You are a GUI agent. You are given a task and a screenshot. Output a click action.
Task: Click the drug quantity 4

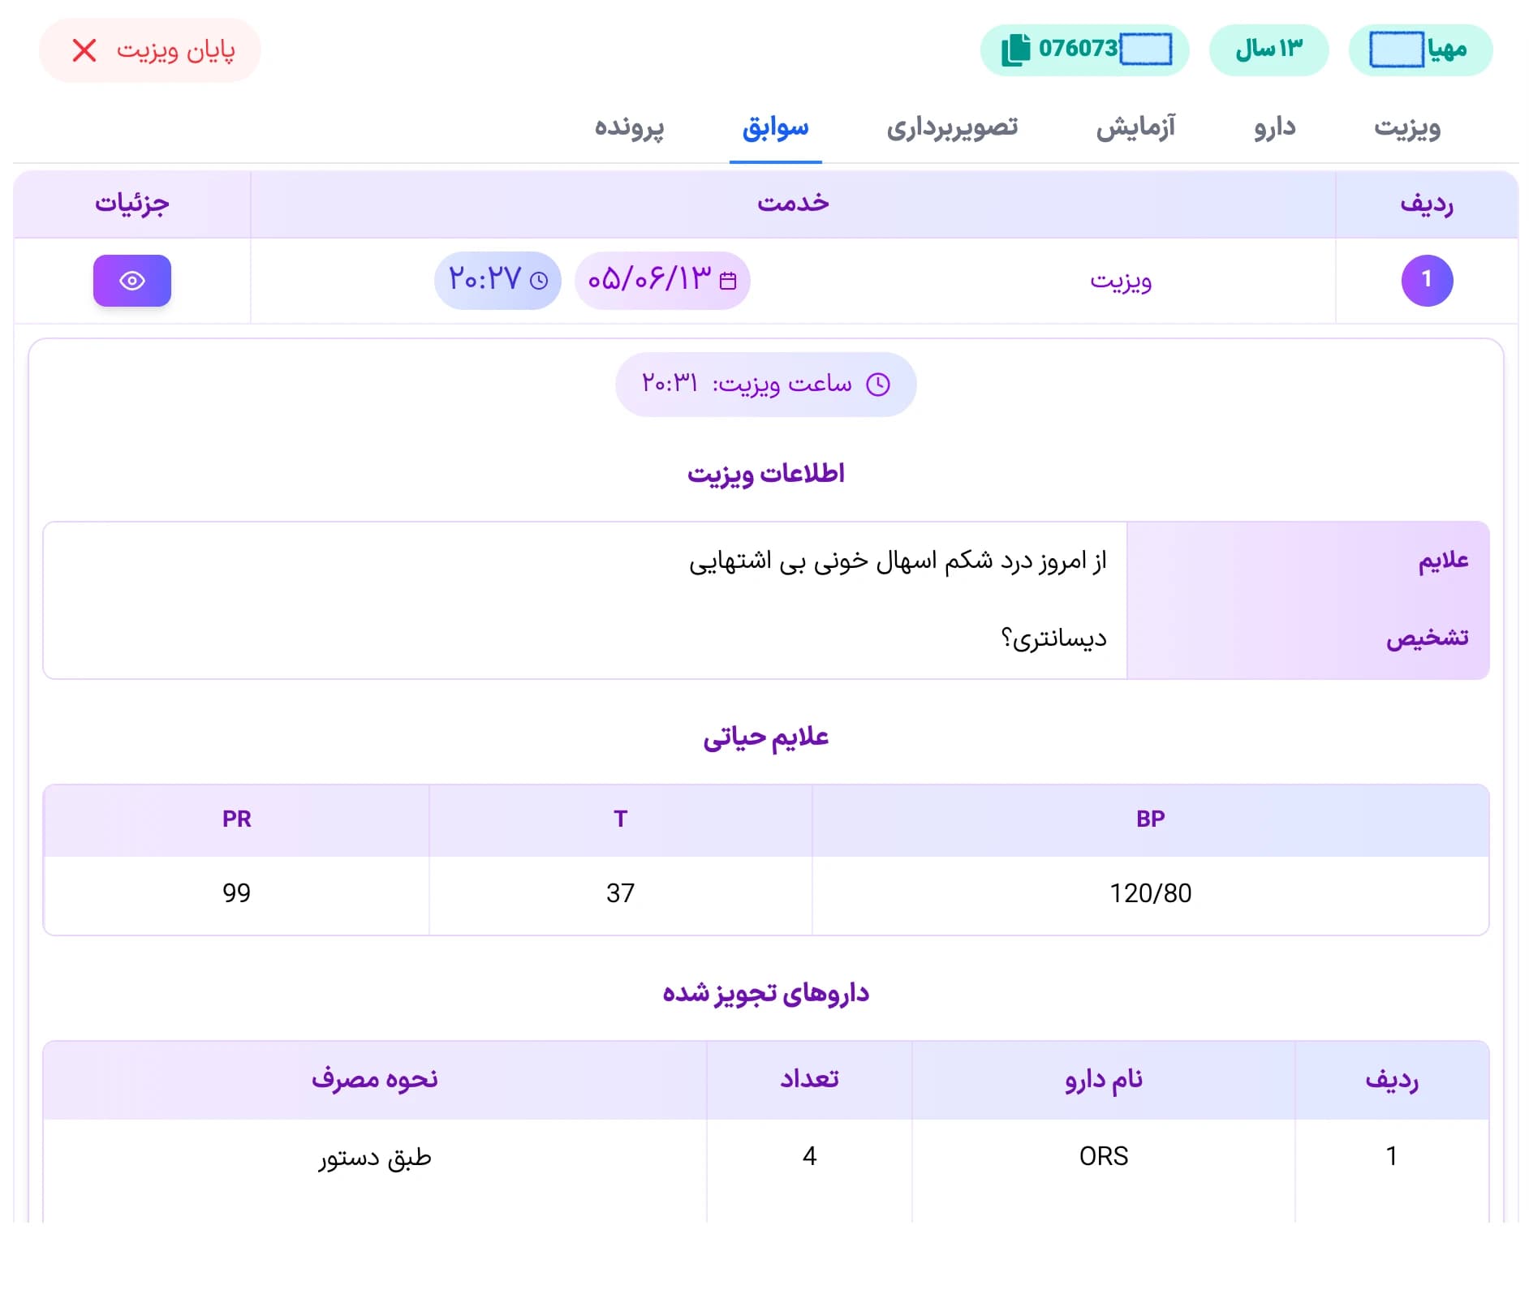click(809, 1156)
